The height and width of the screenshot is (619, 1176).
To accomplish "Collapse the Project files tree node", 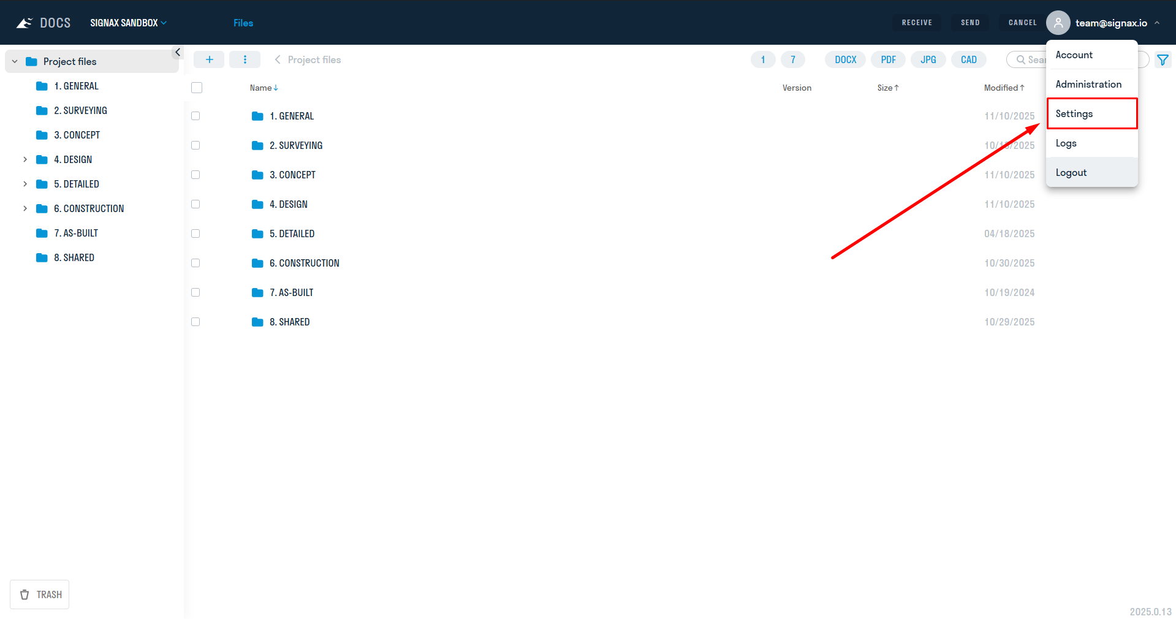I will pyautogui.click(x=15, y=61).
